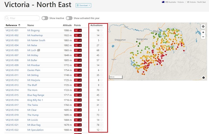Click the check circle for Mt Buller row
The image size is (209, 134).
point(101,60)
